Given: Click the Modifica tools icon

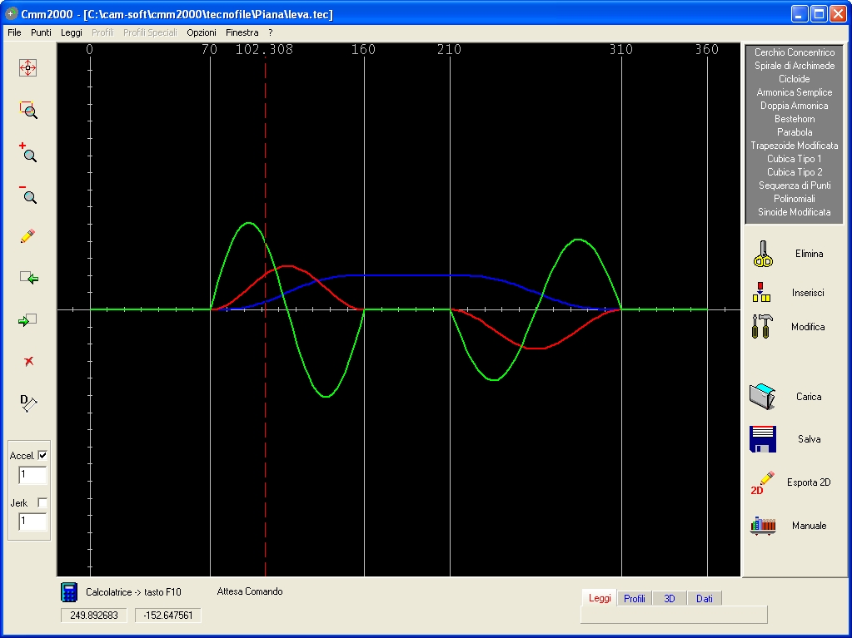Looking at the screenshot, I should point(762,327).
